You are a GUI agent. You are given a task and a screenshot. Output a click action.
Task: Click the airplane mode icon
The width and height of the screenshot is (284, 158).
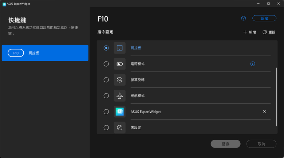pos(119,96)
